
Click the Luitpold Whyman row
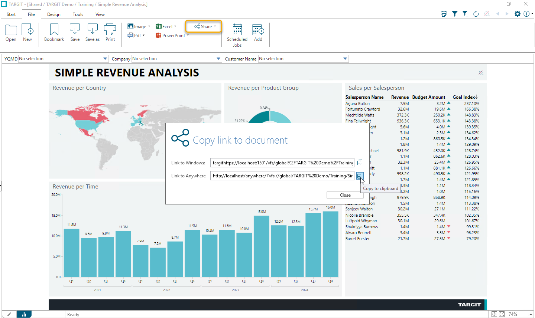pyautogui.click(x=412, y=221)
